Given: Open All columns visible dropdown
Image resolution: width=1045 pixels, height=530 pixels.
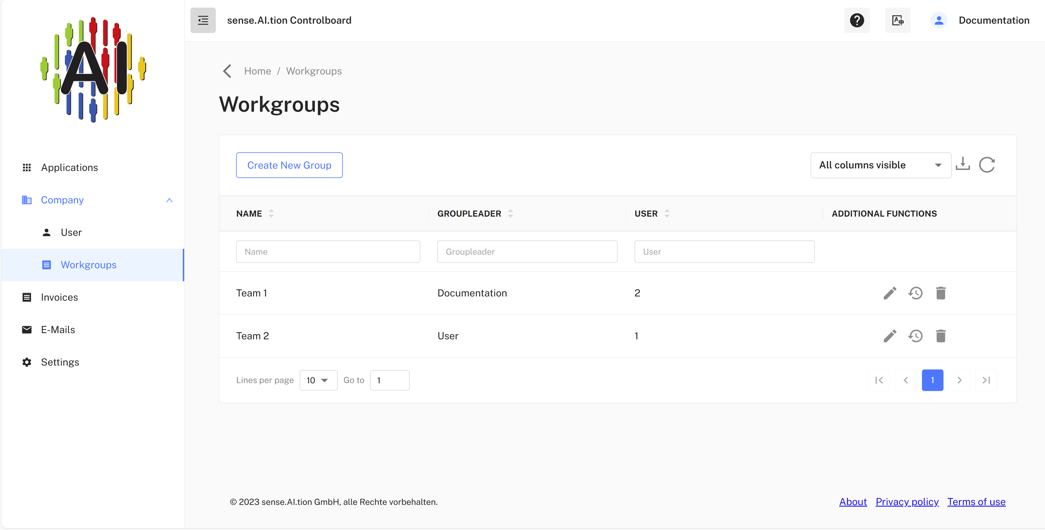Looking at the screenshot, I should coord(881,165).
